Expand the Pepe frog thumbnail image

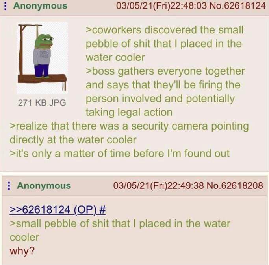[x=42, y=58]
